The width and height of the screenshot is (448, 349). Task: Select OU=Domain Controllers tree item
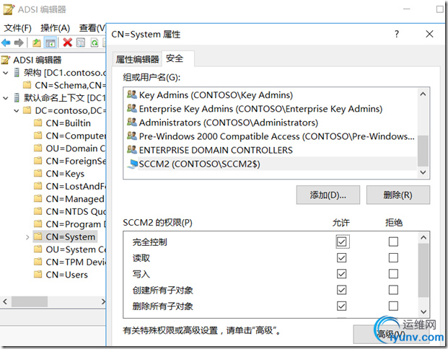tap(76, 149)
